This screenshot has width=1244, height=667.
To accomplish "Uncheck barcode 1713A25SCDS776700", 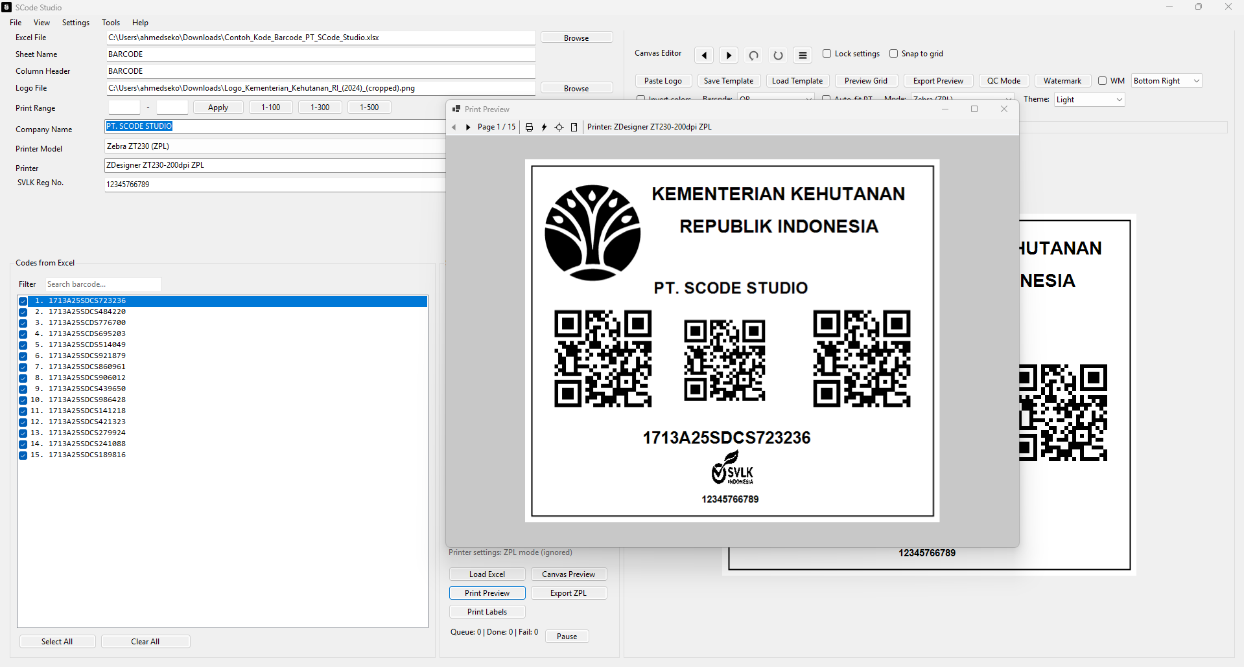I will click(23, 323).
